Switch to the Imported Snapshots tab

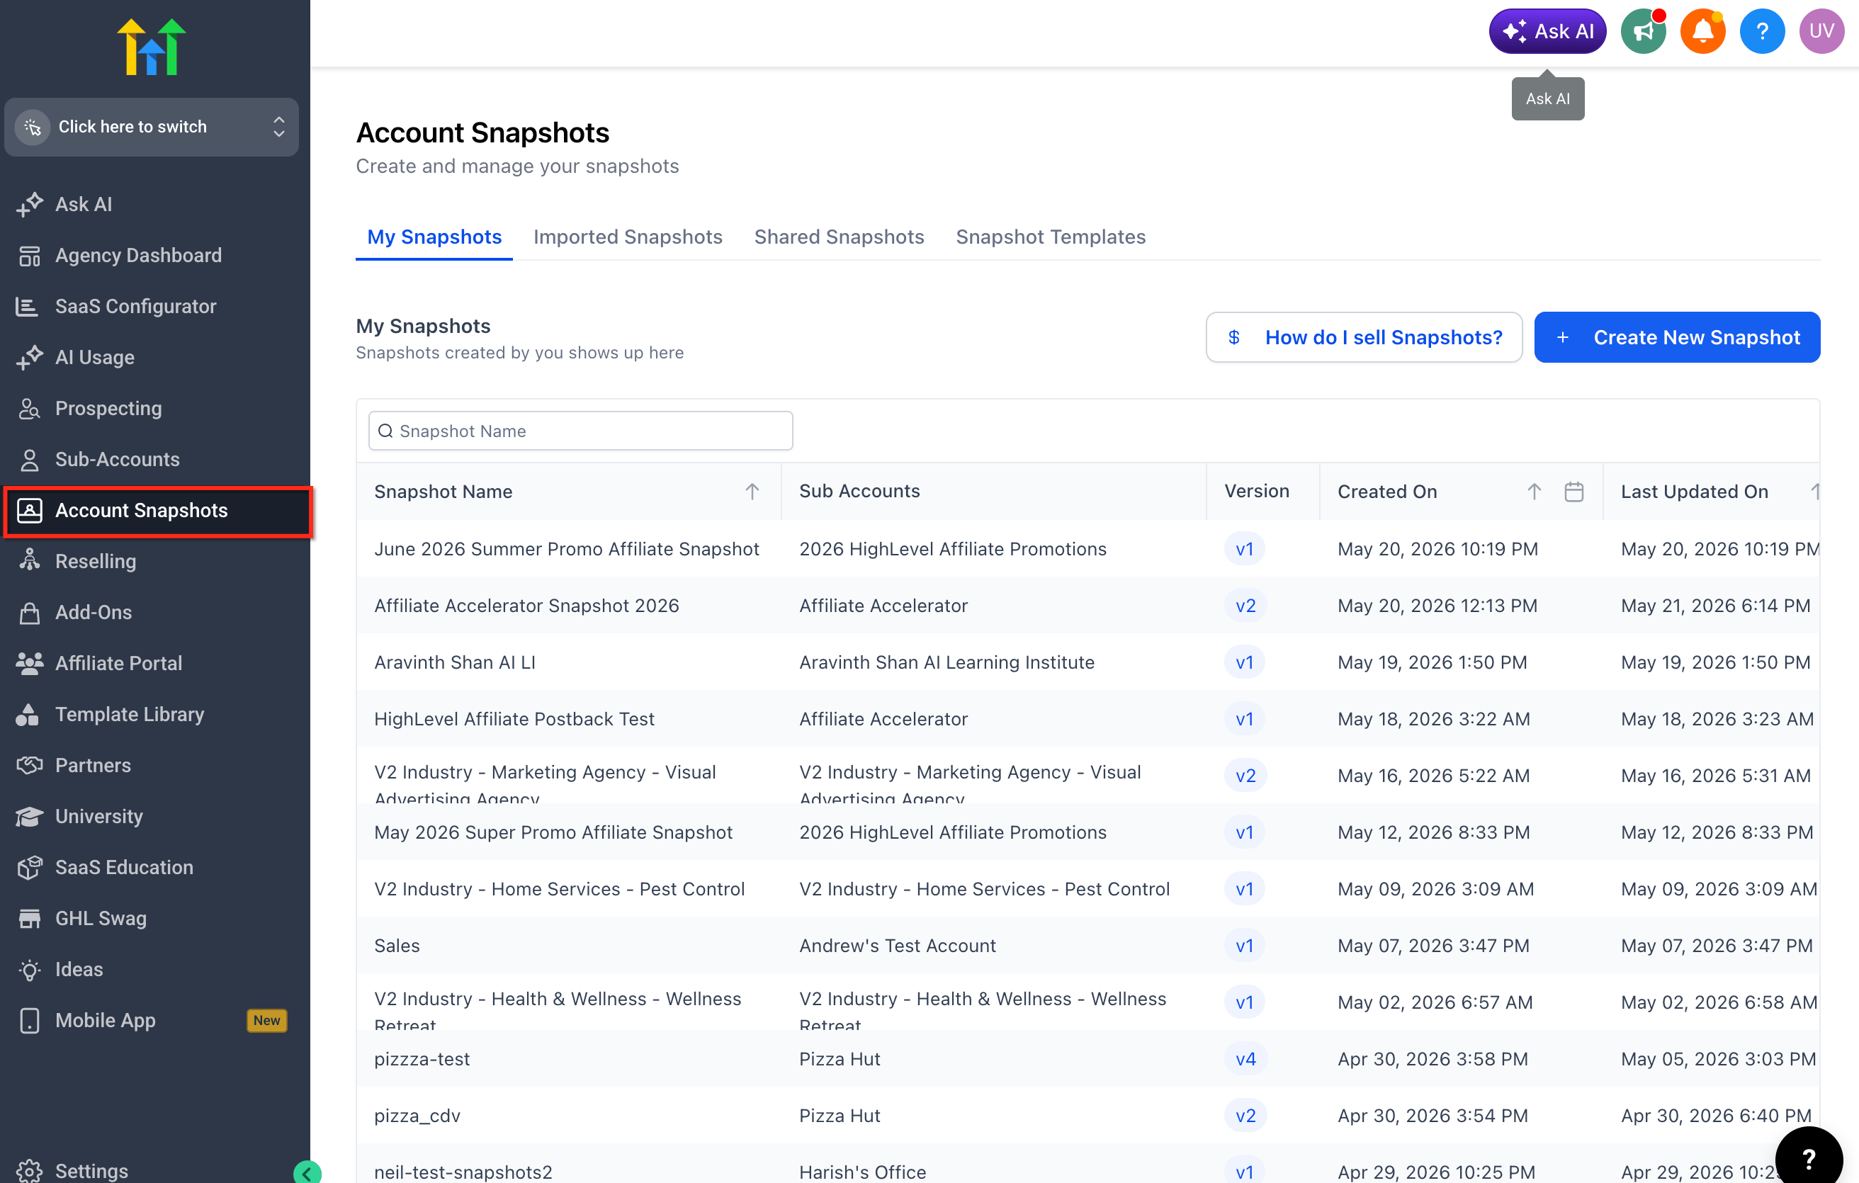click(628, 237)
